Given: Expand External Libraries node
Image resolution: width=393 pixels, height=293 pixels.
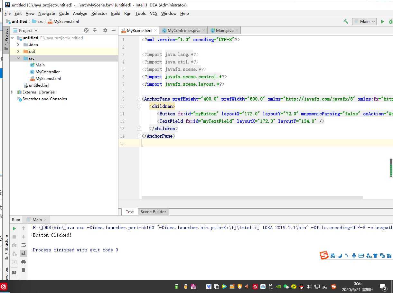Looking at the screenshot, I should click(12, 92).
